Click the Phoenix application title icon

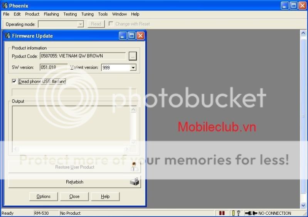pyautogui.click(x=5, y=5)
